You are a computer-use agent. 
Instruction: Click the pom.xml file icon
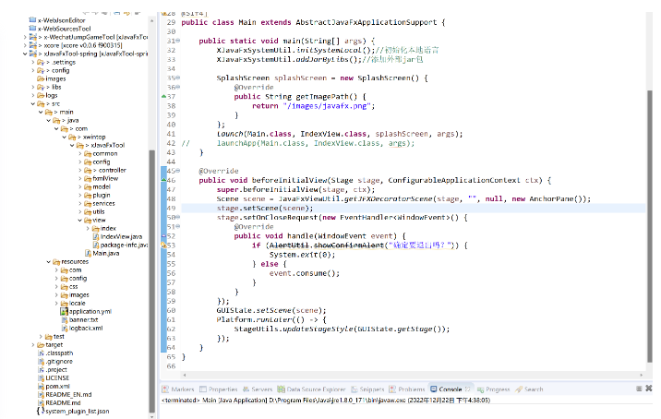point(41,386)
